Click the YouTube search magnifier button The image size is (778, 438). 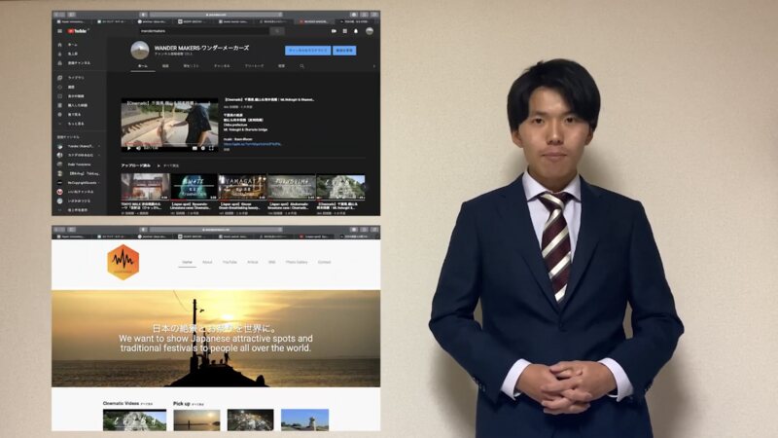[x=277, y=31]
